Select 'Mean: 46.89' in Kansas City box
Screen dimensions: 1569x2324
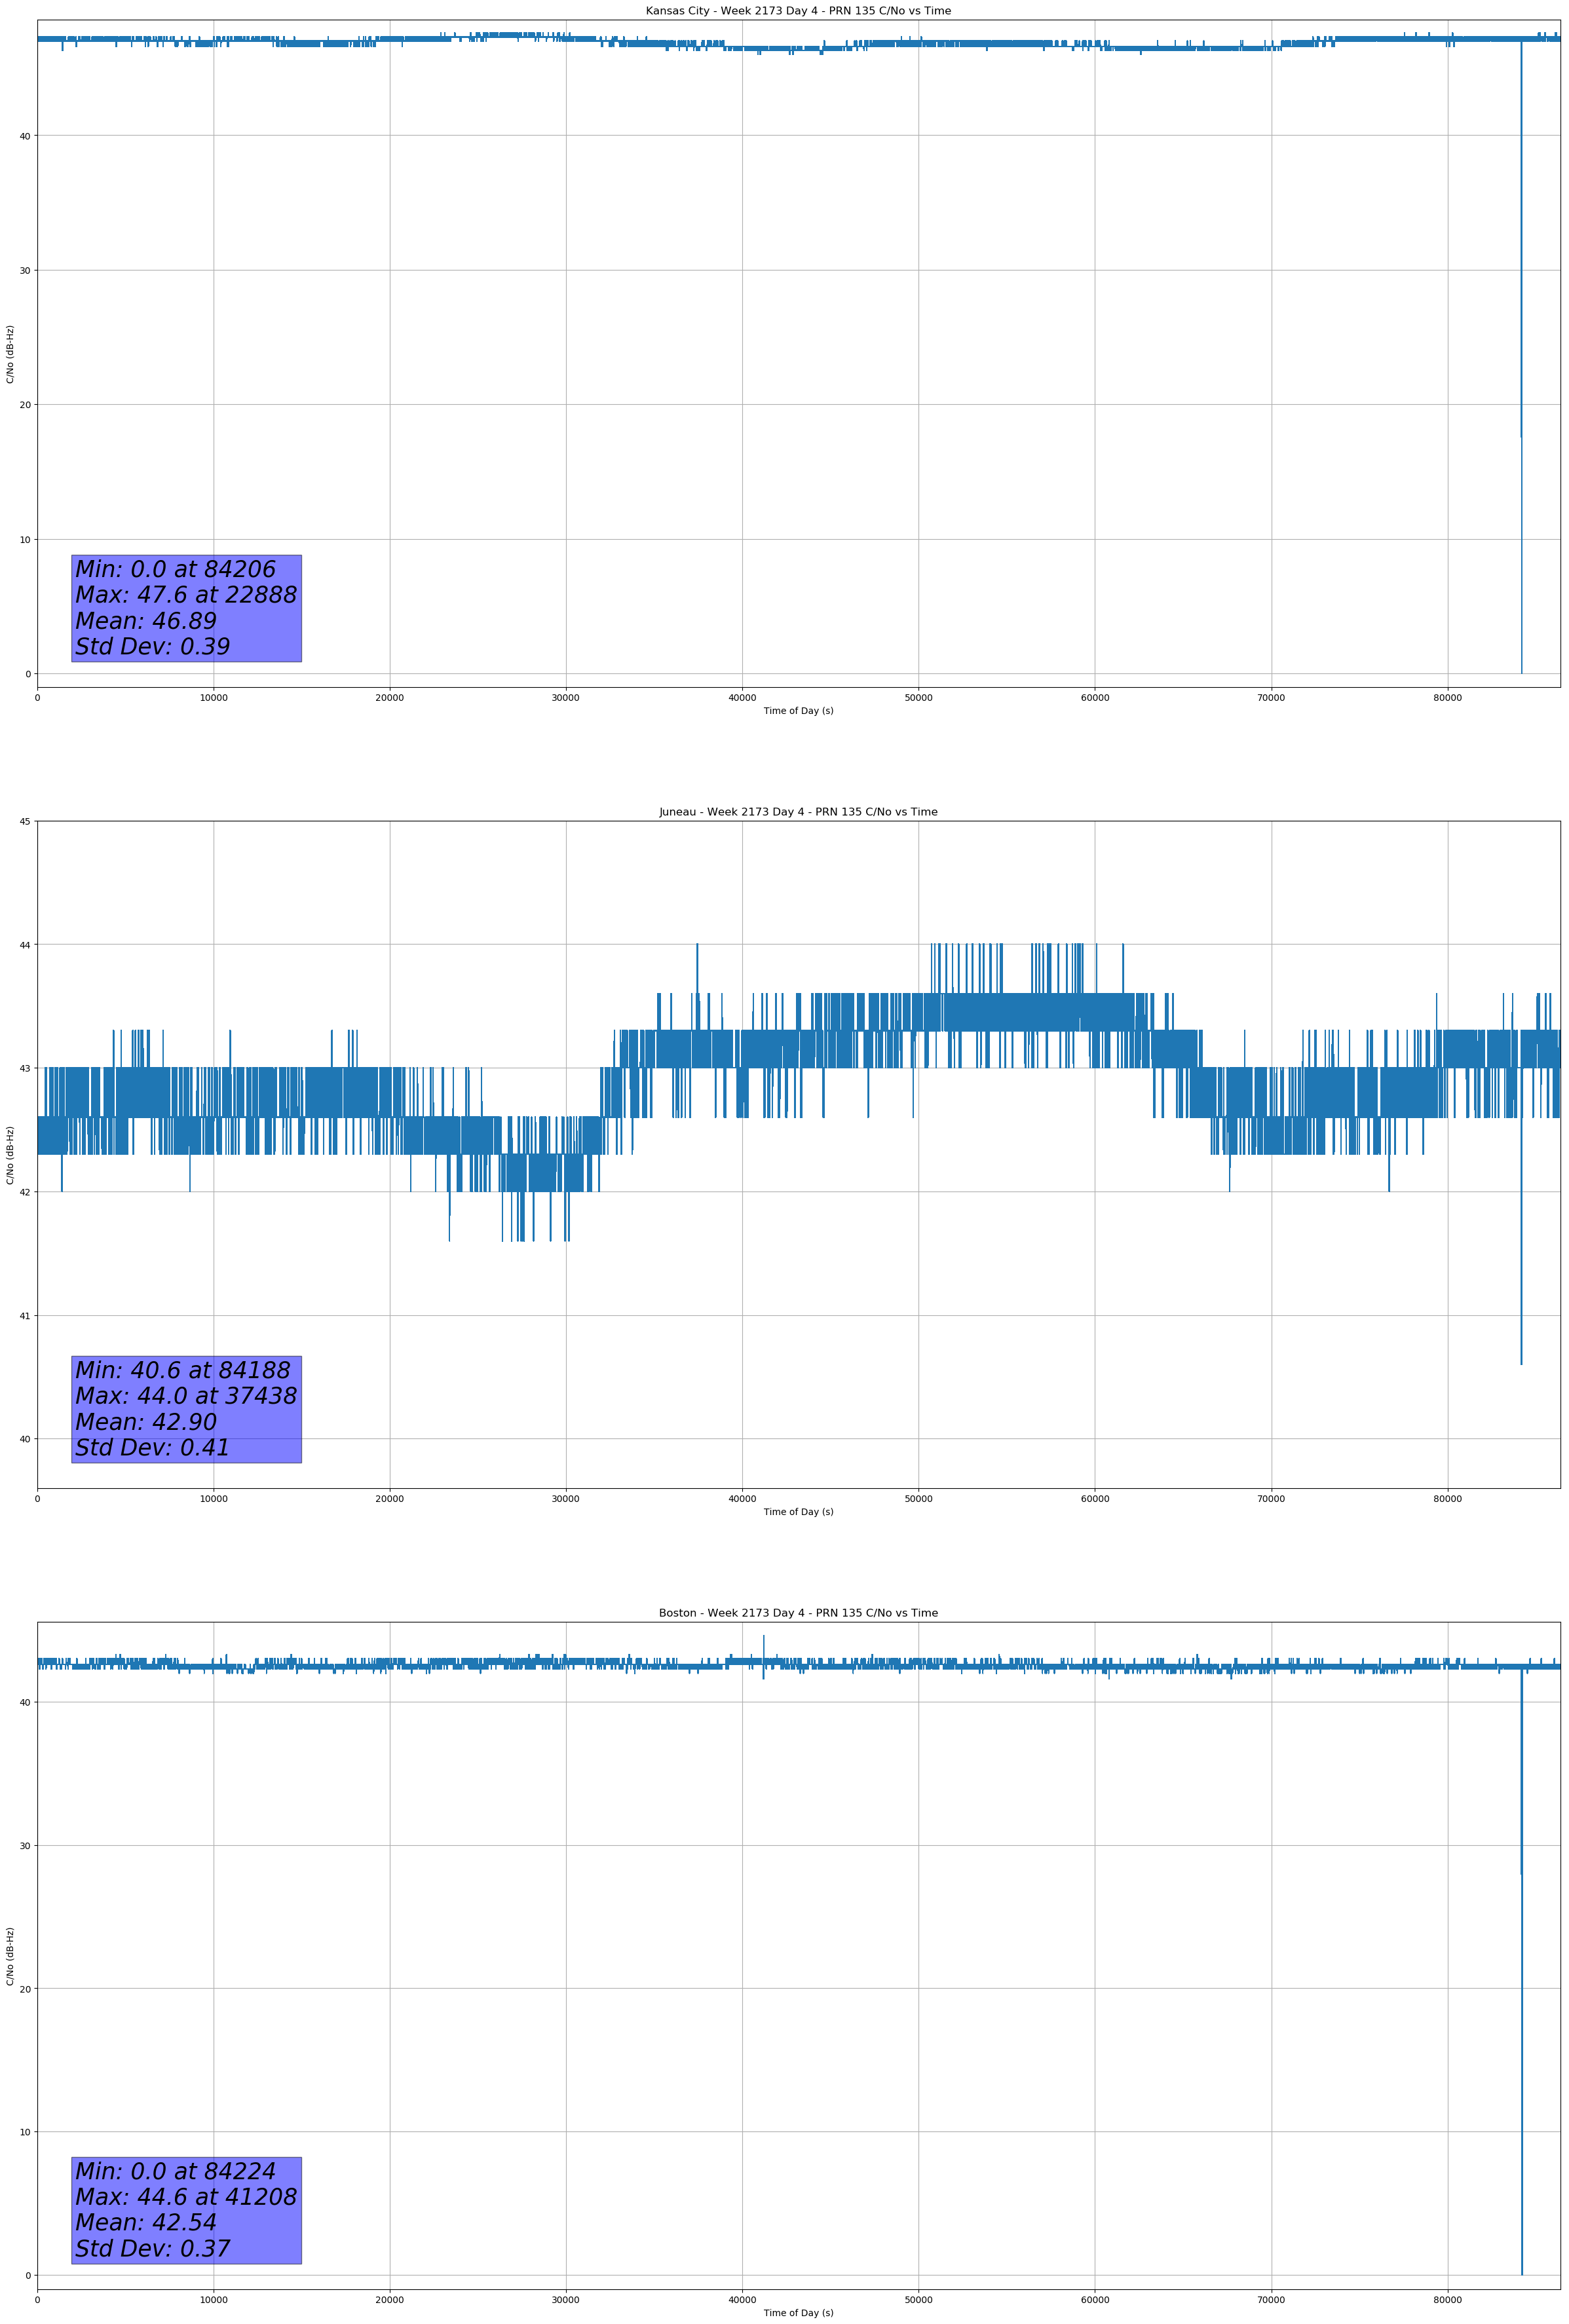(146, 621)
